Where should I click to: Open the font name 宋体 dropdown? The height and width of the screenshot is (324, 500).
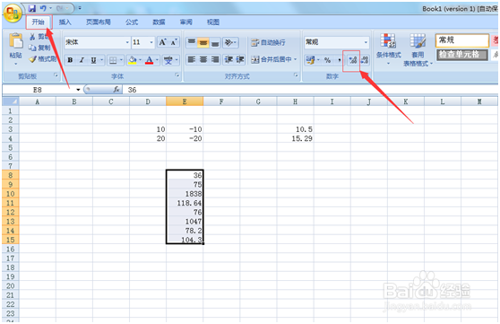click(x=127, y=42)
